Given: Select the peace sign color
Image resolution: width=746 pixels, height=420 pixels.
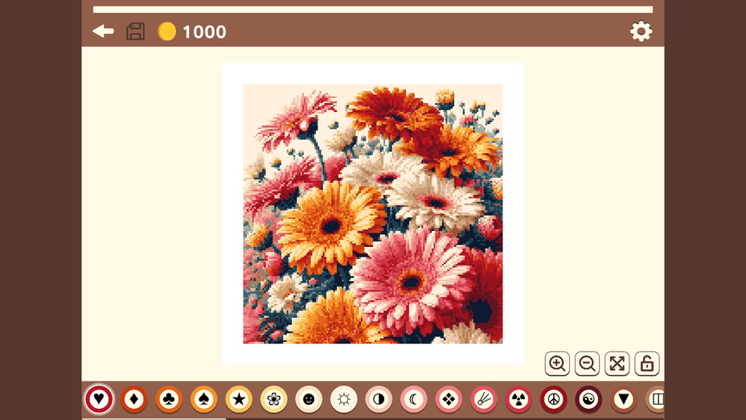Looking at the screenshot, I should click(x=553, y=399).
